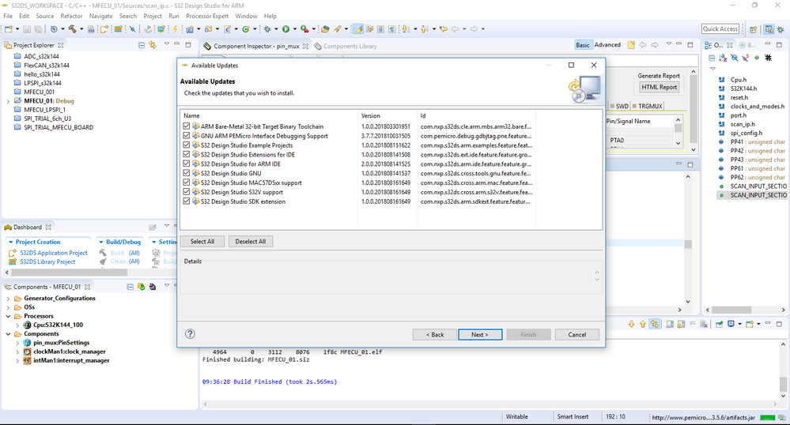The height and width of the screenshot is (425, 790).
Task: Click the Toggle Mark Occurrences highlighter icon
Action: point(358,29)
